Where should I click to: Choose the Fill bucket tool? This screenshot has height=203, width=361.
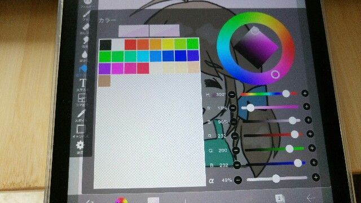[83, 69]
